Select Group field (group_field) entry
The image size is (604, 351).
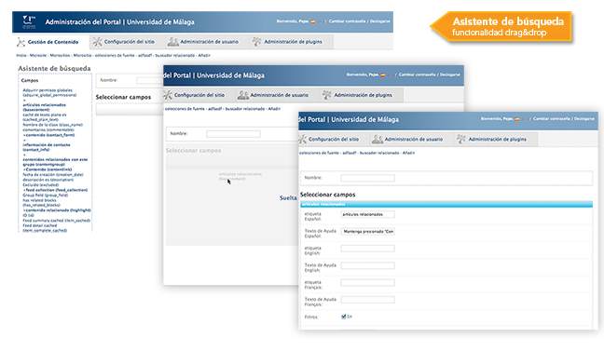point(46,196)
